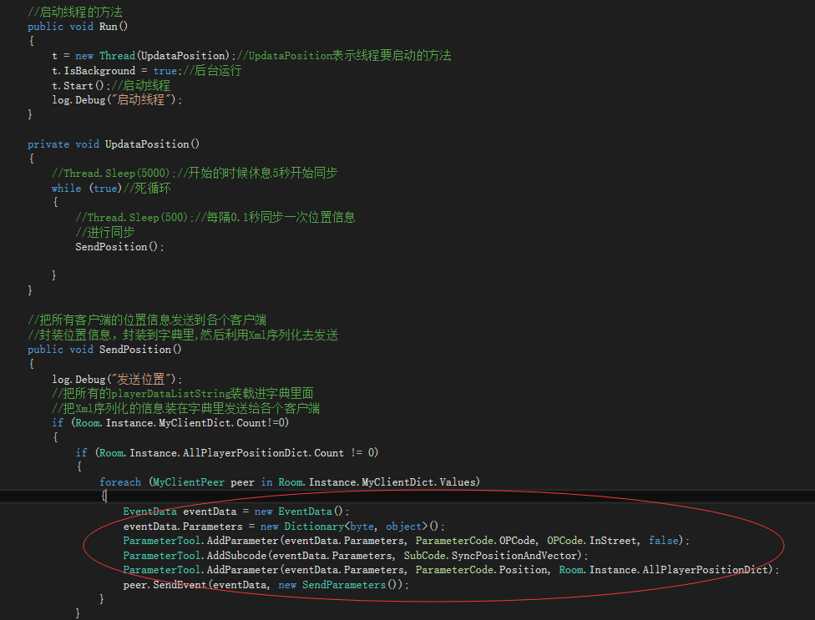Click "MyClientDict.Values" in the foreach line

click(418, 481)
